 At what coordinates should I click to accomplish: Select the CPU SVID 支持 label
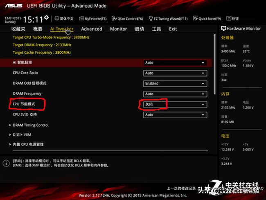pos(25,114)
